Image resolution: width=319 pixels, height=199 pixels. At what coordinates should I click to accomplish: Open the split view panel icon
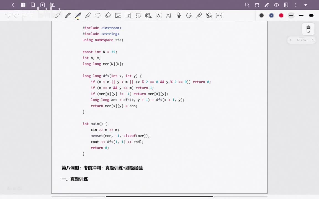tap(286, 5)
